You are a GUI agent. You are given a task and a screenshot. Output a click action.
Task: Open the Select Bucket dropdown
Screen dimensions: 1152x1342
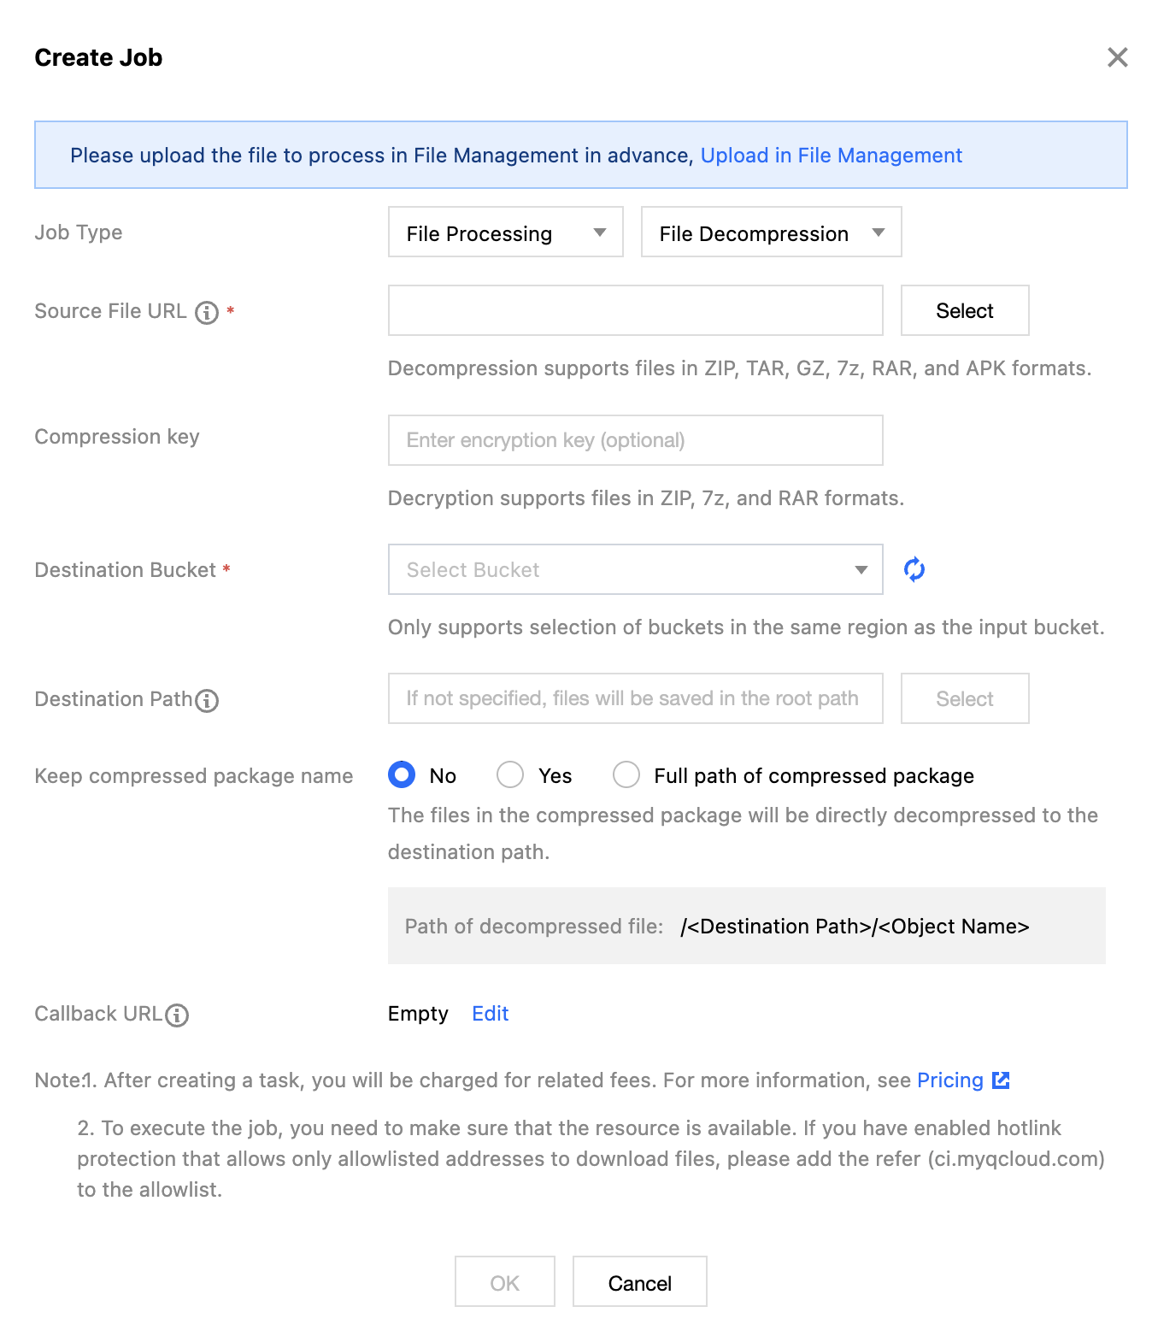[635, 569]
